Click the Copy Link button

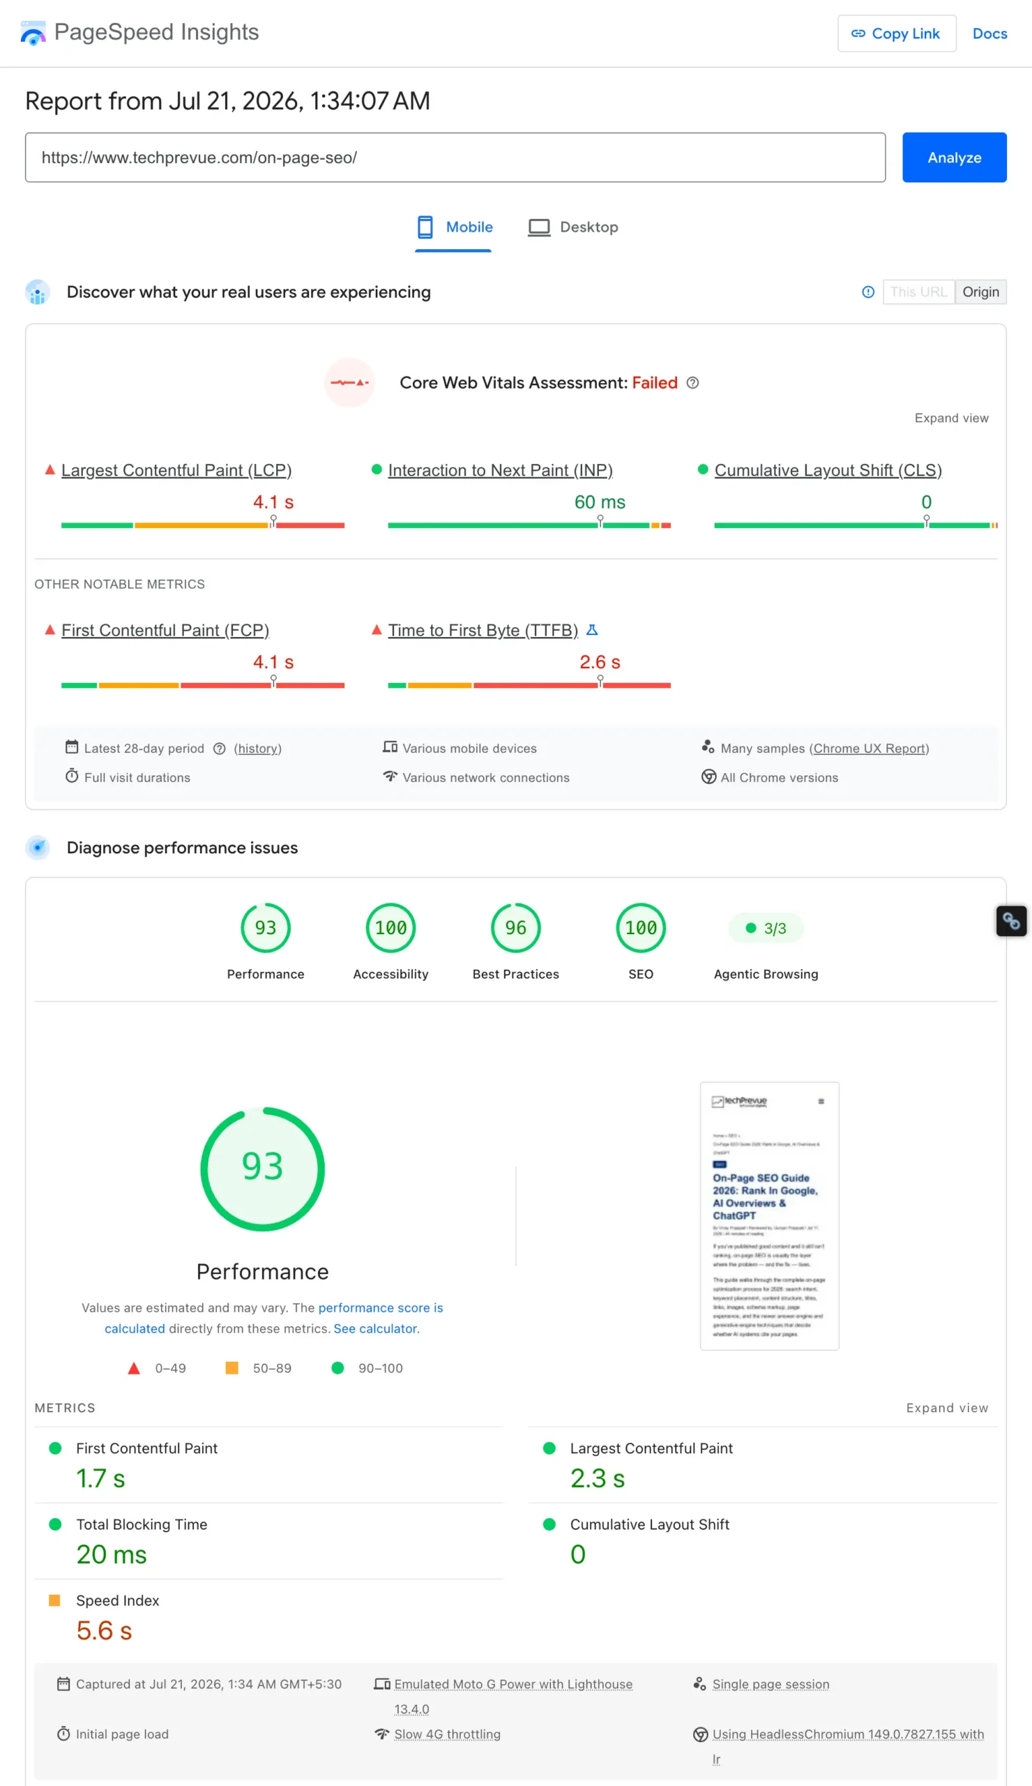(897, 33)
